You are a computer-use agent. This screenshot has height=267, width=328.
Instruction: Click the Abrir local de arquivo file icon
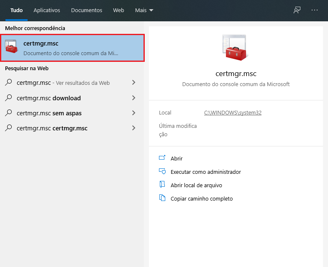pyautogui.click(x=162, y=185)
